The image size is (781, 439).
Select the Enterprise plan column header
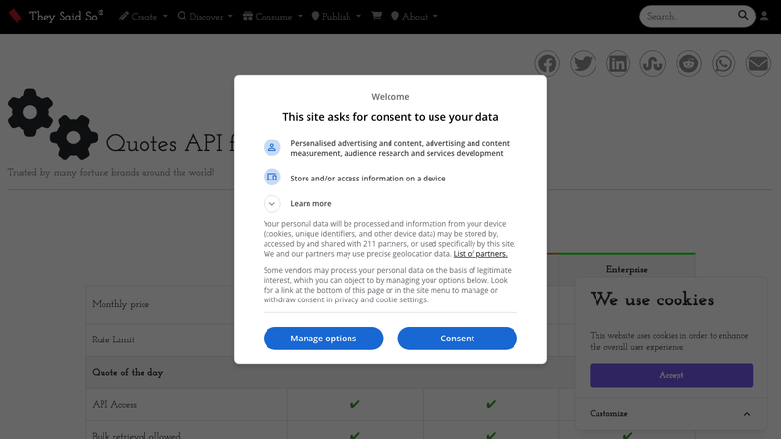[x=627, y=270]
